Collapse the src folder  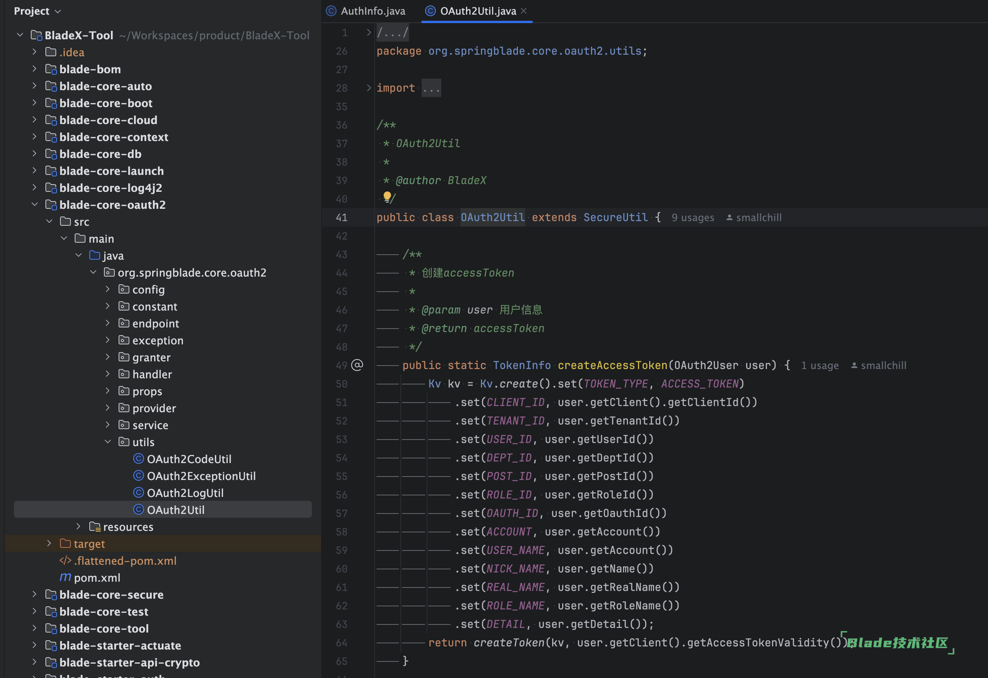[x=49, y=222]
